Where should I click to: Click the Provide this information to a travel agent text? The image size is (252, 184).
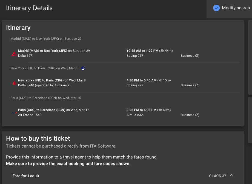click(82, 157)
